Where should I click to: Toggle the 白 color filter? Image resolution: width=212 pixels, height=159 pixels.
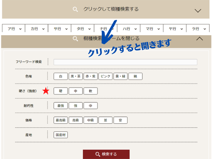[61, 76]
